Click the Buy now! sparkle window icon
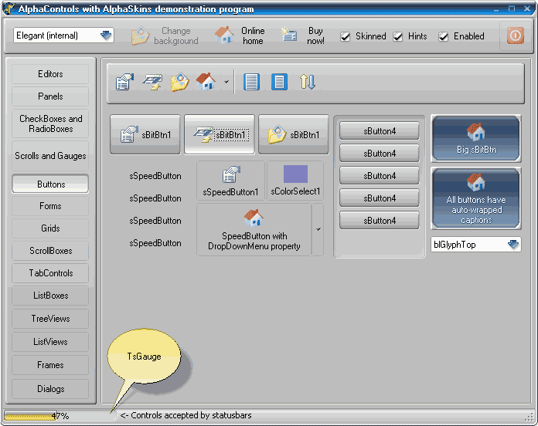The image size is (538, 426). [x=289, y=35]
